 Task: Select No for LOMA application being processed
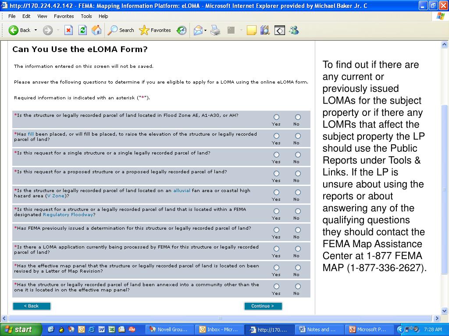tap(298, 248)
